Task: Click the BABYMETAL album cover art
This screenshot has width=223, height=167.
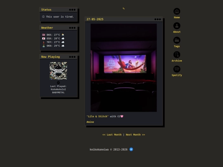Action: click(58, 71)
